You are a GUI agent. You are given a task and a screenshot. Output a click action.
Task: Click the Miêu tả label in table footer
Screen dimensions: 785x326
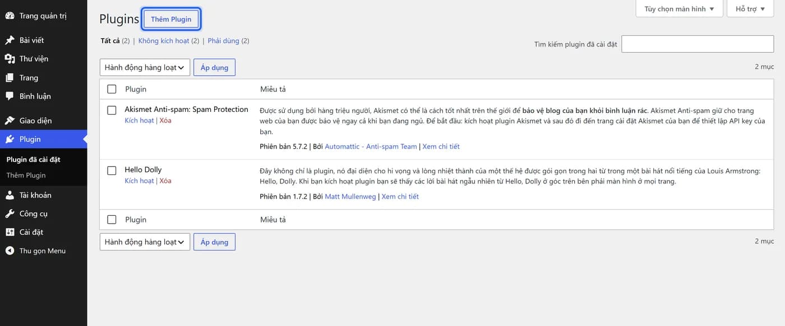[x=273, y=219]
